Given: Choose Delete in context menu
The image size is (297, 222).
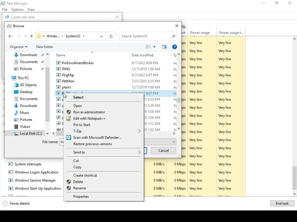Looking at the screenshot, I should 104,182.
